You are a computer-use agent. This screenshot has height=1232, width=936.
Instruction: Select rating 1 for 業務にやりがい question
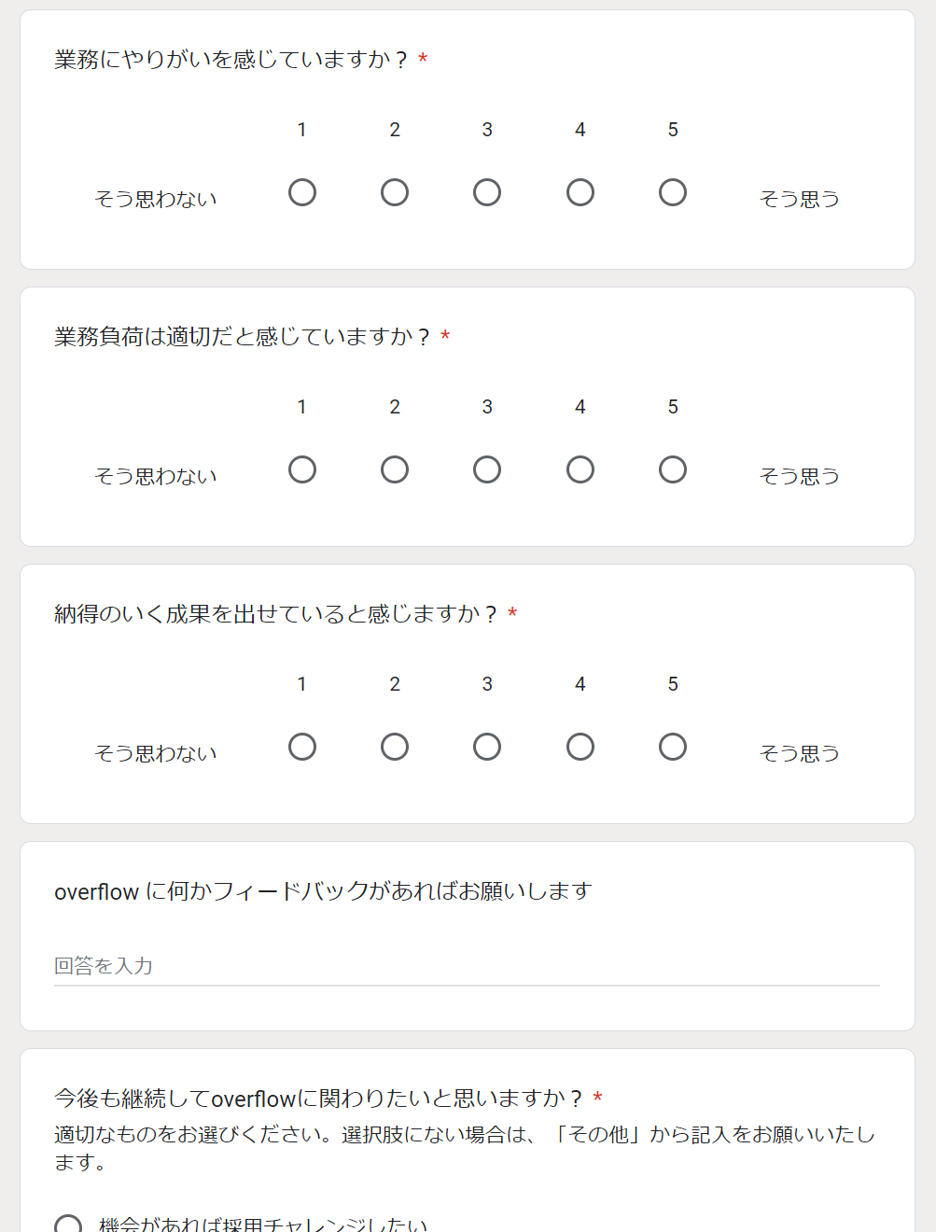point(302,192)
